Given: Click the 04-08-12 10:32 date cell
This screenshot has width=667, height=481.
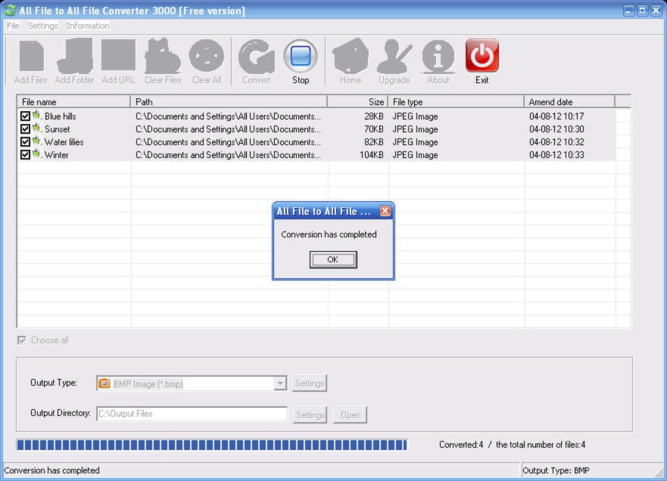Looking at the screenshot, I should pos(556,142).
